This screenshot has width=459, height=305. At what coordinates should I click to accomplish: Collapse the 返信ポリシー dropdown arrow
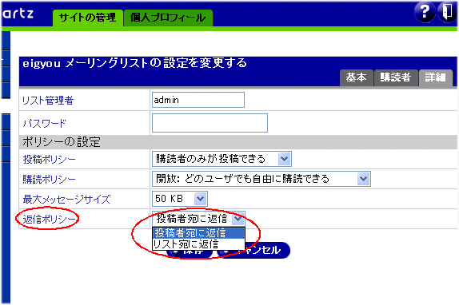(x=238, y=219)
